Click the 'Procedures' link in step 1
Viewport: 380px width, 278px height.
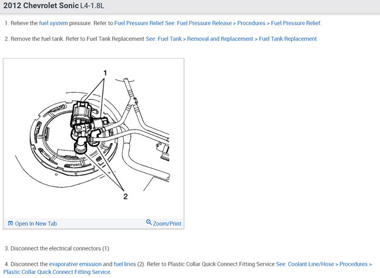click(251, 23)
